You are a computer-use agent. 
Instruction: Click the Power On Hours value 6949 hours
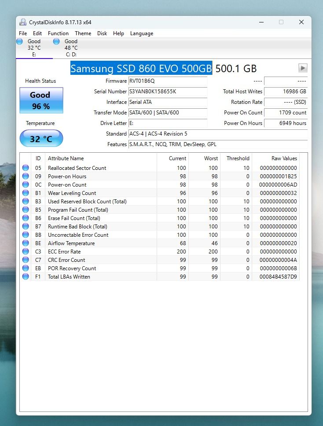pos(286,123)
